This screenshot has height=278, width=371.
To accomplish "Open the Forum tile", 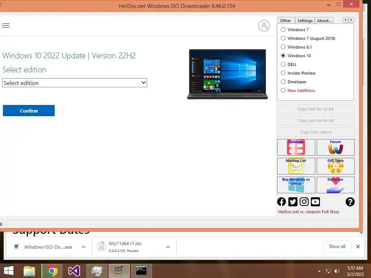I will (x=335, y=147).
